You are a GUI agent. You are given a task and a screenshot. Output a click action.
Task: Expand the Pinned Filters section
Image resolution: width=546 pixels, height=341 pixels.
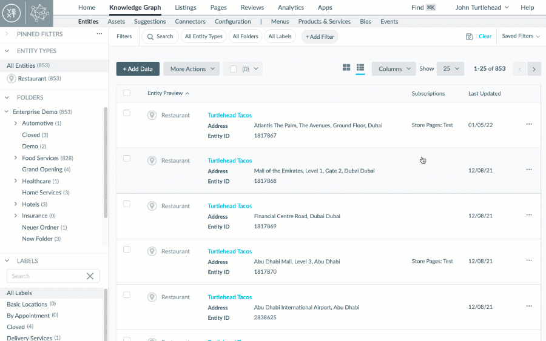[7, 34]
